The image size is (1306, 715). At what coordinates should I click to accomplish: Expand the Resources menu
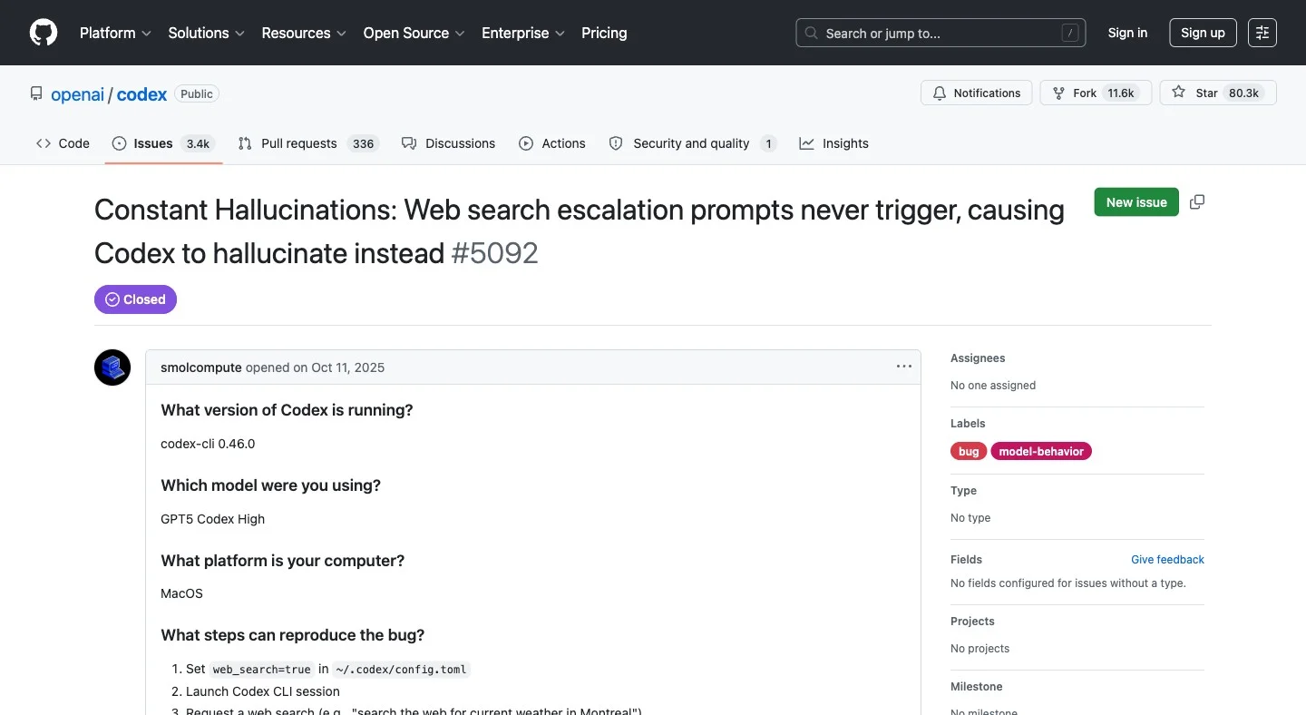(x=304, y=33)
